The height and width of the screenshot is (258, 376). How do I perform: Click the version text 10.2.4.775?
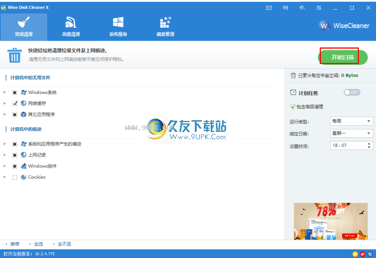coord(45,254)
